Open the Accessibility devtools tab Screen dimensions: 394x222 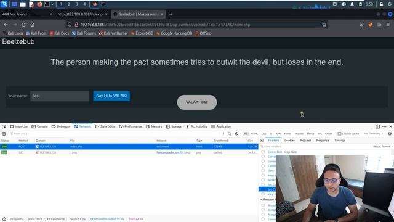click(x=196, y=126)
